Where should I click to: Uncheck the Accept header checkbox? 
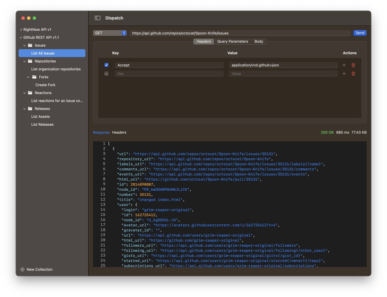pos(106,65)
